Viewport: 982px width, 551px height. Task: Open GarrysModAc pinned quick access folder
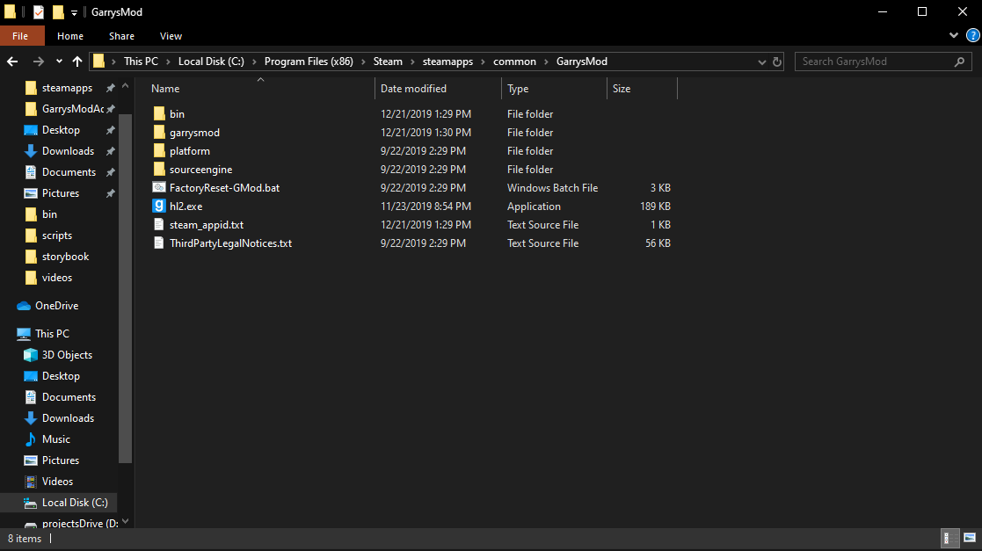coord(64,109)
